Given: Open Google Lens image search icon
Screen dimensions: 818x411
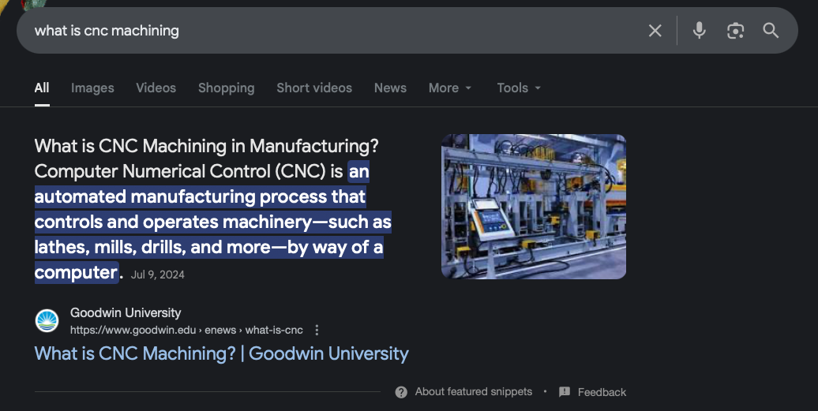Looking at the screenshot, I should click(x=735, y=31).
